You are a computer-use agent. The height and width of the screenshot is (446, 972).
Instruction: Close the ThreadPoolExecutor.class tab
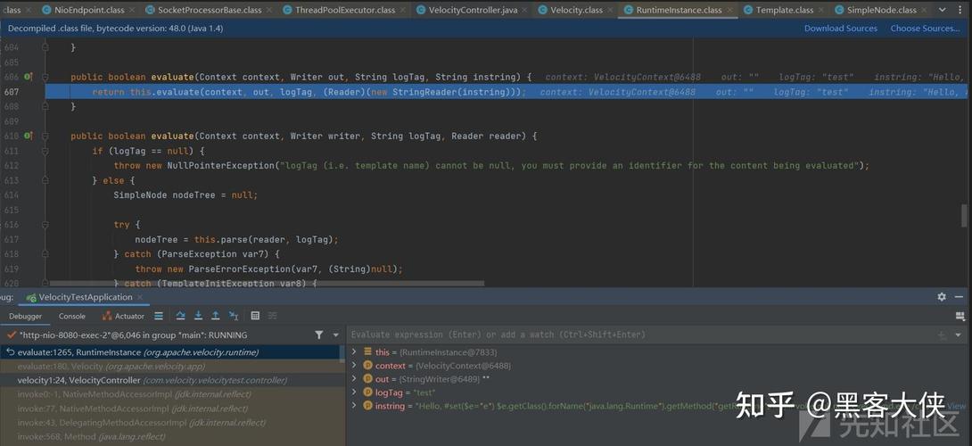click(x=402, y=10)
